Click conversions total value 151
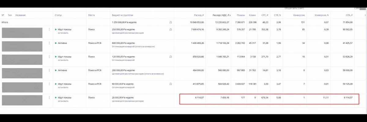This screenshot has height=122, width=367. tap(302, 22)
